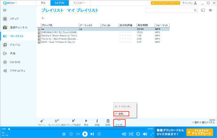Click the 動画ダウンロードからDVD作成まで banner text
This screenshot has height=138, width=217.
click(170, 132)
